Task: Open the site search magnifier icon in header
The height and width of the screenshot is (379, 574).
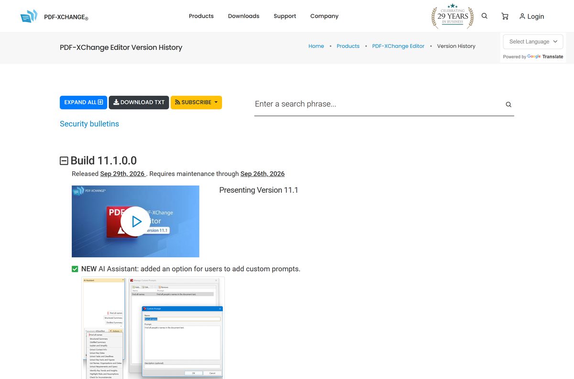Action: click(x=485, y=16)
